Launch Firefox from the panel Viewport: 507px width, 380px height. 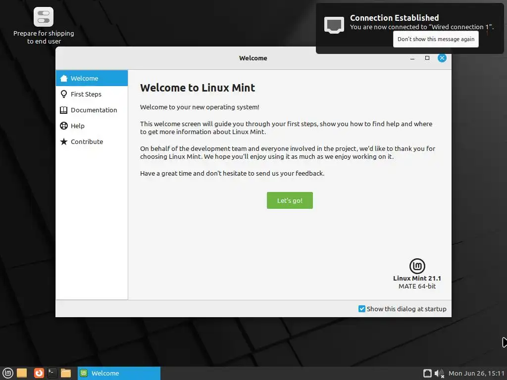[39, 373]
